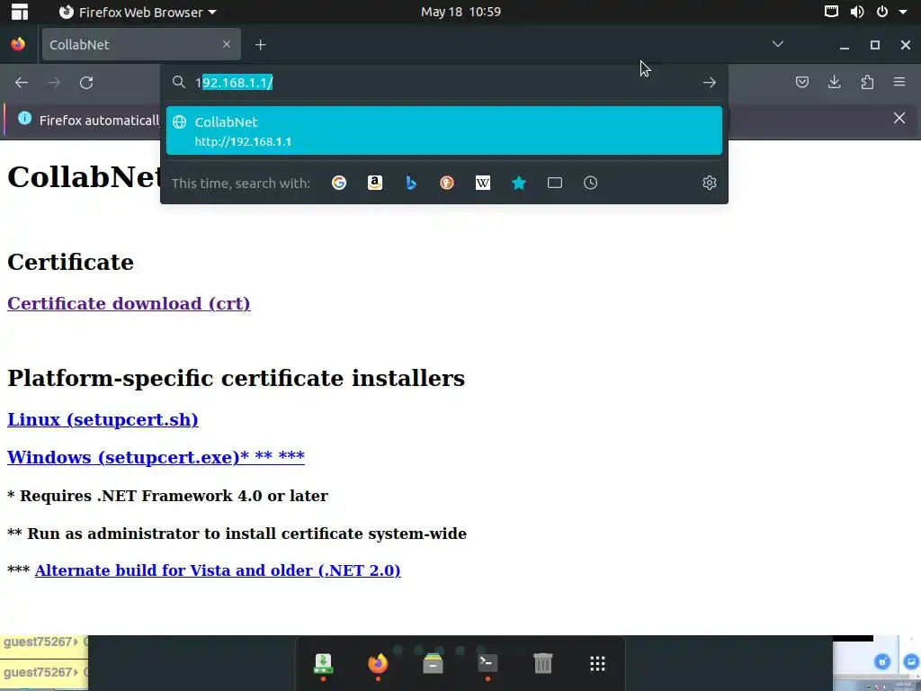Click the power icon in top bar
This screenshot has height=691, width=921.
coord(882,11)
